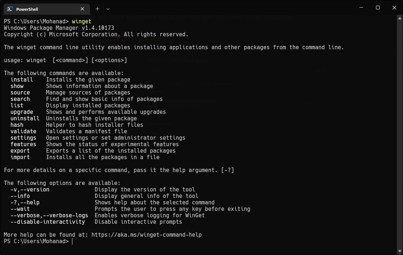
Task: Click the settings command entry
Action: [23, 138]
